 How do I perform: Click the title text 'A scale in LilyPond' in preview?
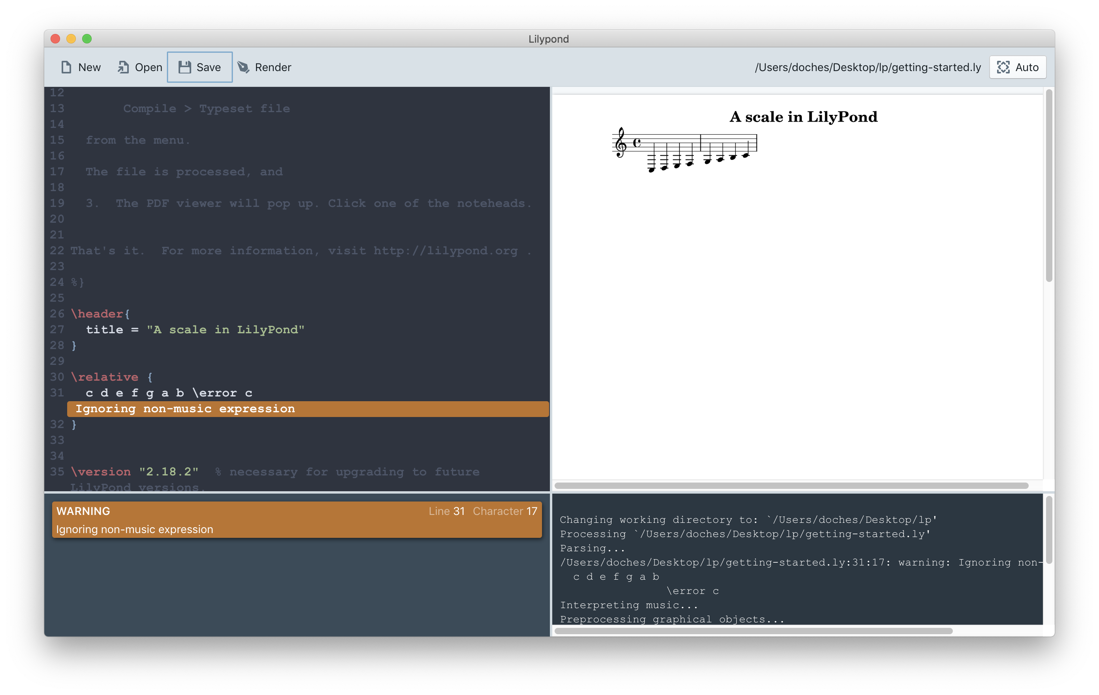(803, 117)
